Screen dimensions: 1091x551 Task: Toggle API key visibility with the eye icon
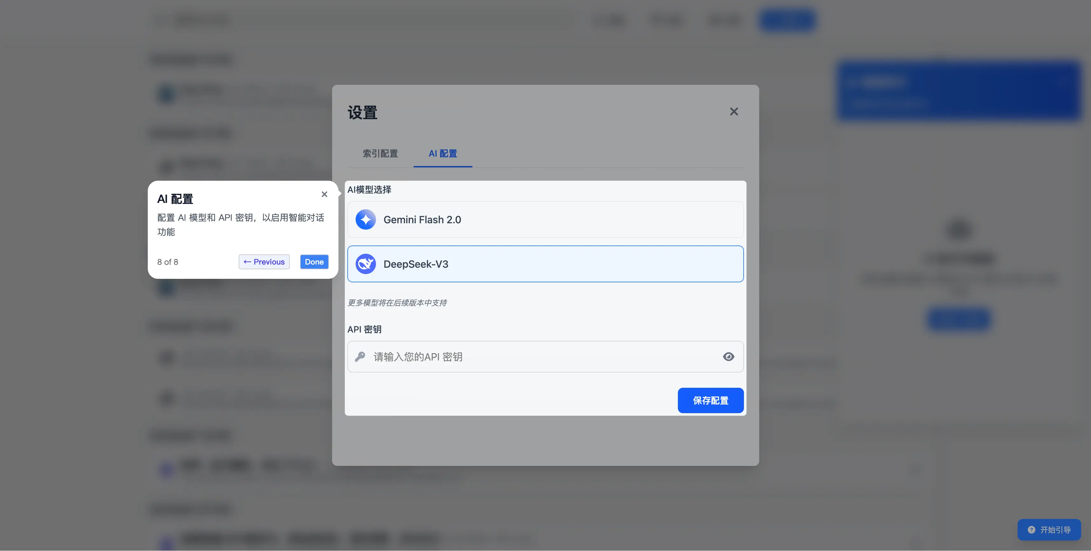coord(728,357)
